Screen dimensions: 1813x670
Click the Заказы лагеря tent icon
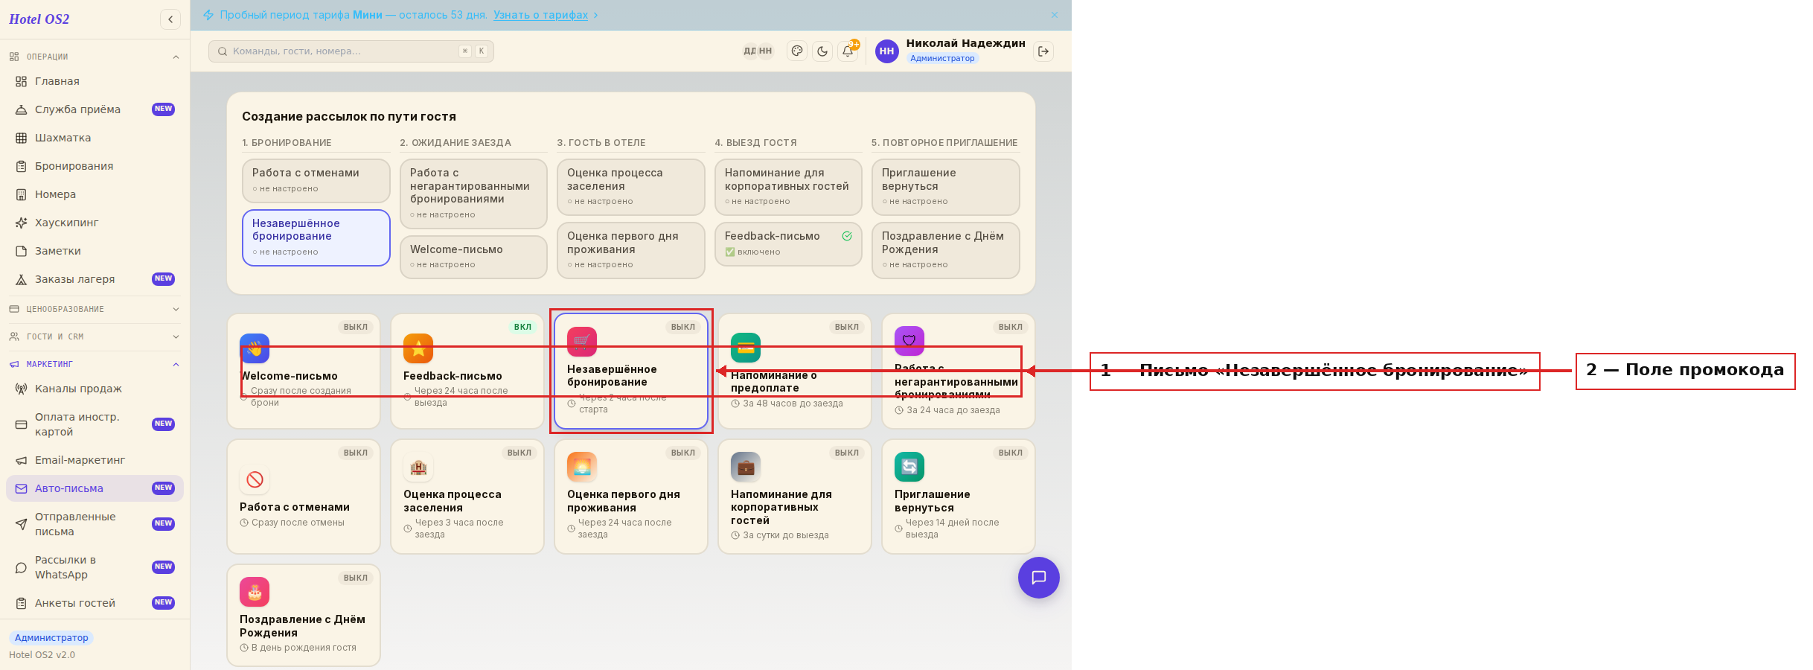coord(21,279)
